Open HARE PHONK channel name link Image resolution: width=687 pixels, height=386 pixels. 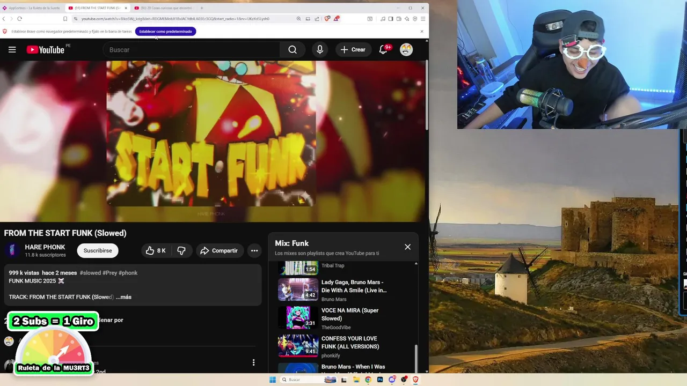[x=45, y=247]
